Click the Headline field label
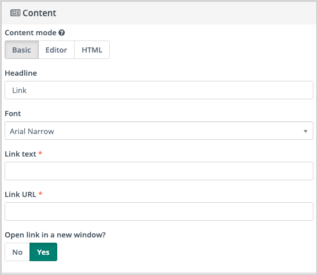 coord(21,73)
